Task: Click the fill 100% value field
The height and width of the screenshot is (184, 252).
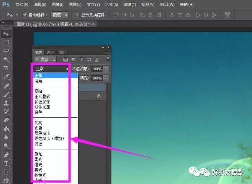Action: (97, 78)
